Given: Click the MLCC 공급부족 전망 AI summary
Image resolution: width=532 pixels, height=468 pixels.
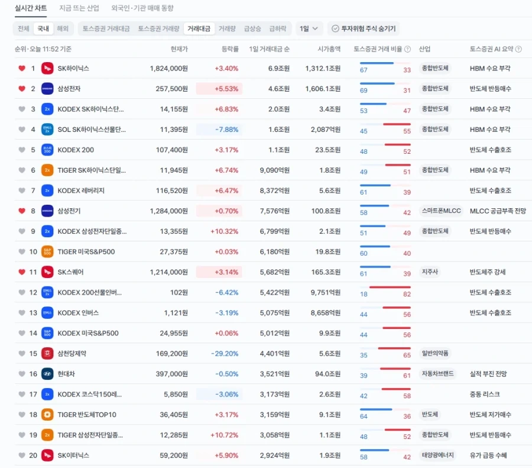Looking at the screenshot, I should (x=498, y=211).
